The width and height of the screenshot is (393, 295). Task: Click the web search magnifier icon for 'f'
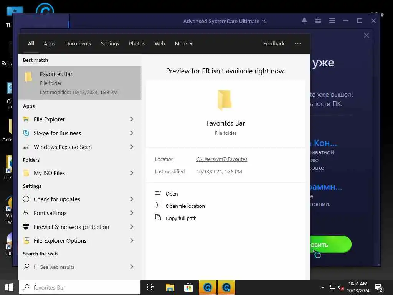click(x=26, y=267)
